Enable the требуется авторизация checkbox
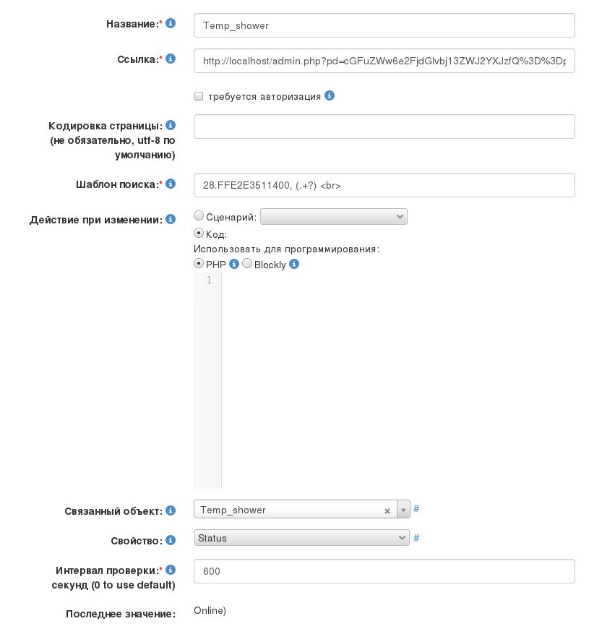 pos(199,96)
